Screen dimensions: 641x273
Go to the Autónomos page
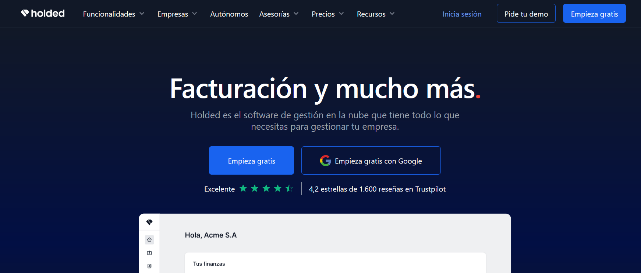pos(229,14)
